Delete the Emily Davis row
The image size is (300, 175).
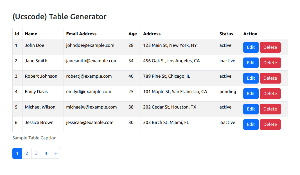[x=270, y=94]
